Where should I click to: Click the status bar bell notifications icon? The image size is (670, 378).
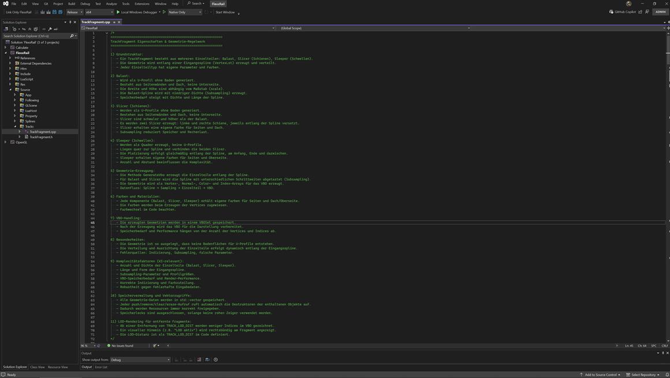click(667, 375)
